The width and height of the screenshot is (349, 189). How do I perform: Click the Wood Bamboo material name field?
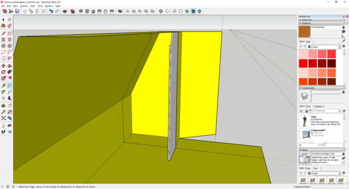coord(326,27)
